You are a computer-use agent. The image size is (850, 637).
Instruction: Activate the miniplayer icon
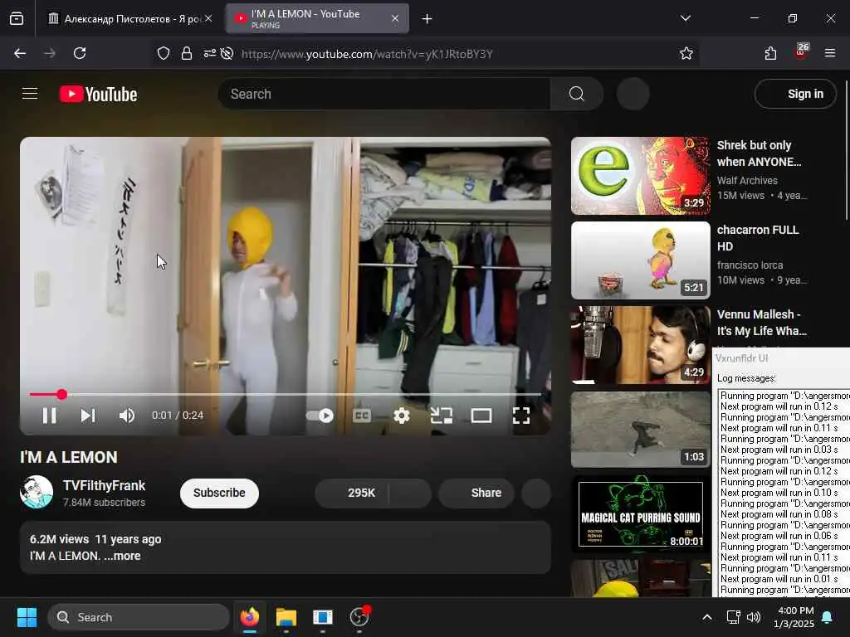[442, 416]
